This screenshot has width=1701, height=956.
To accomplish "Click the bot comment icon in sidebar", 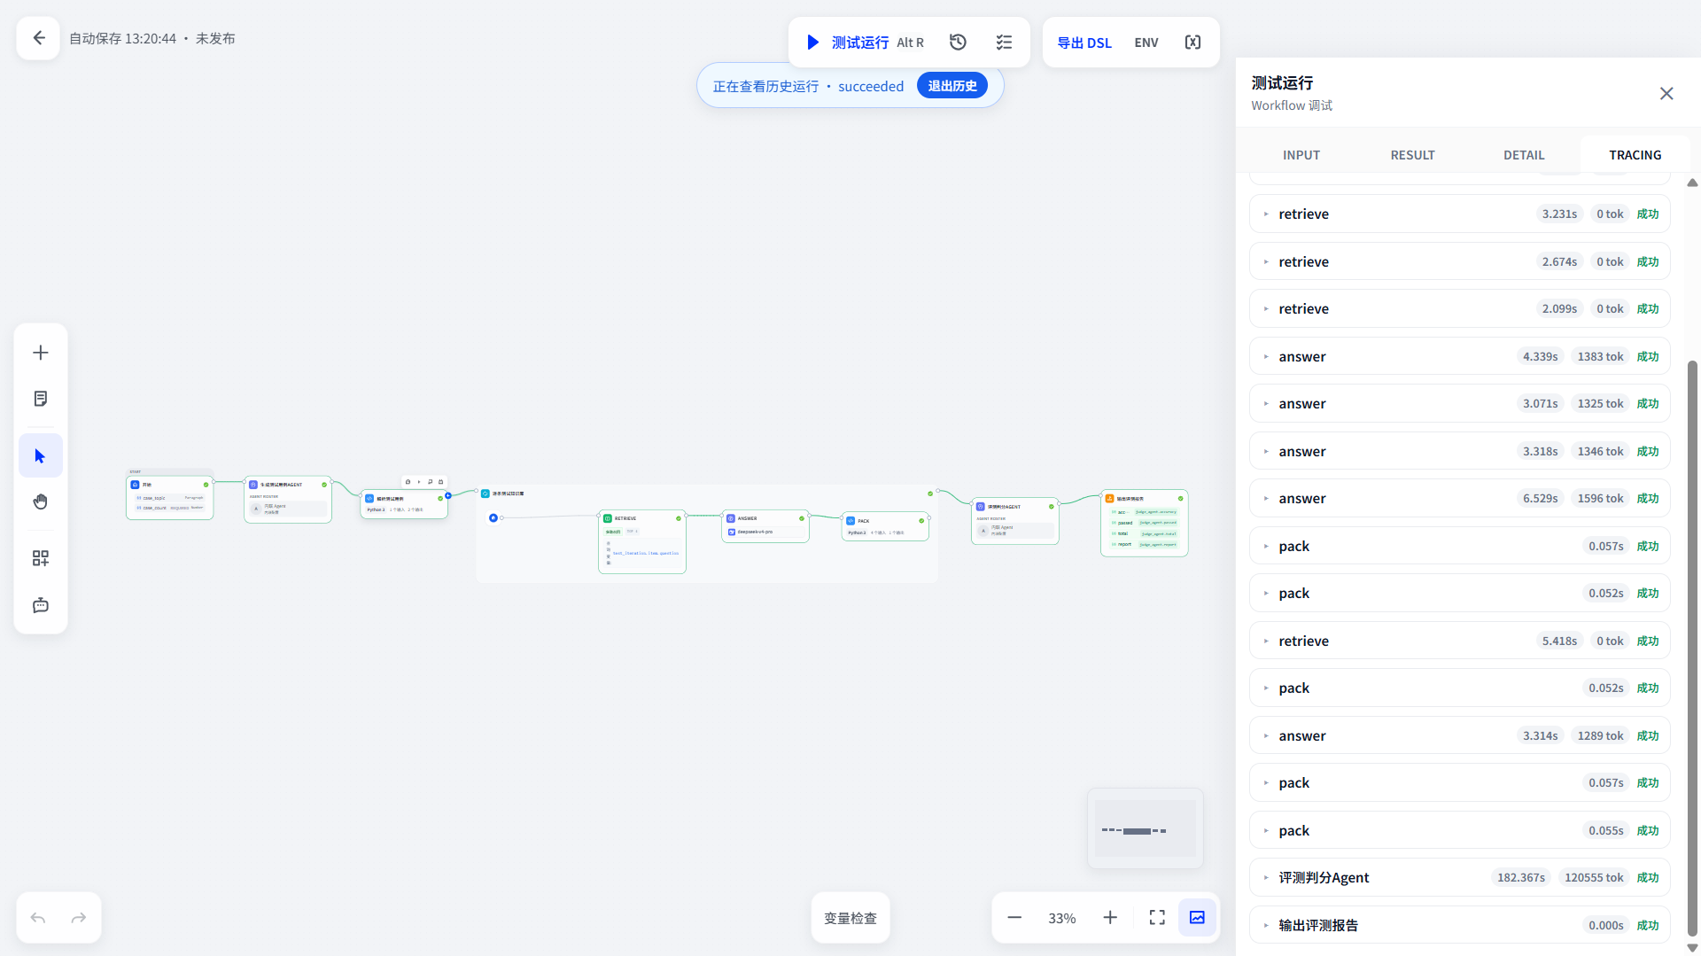I will point(41,605).
